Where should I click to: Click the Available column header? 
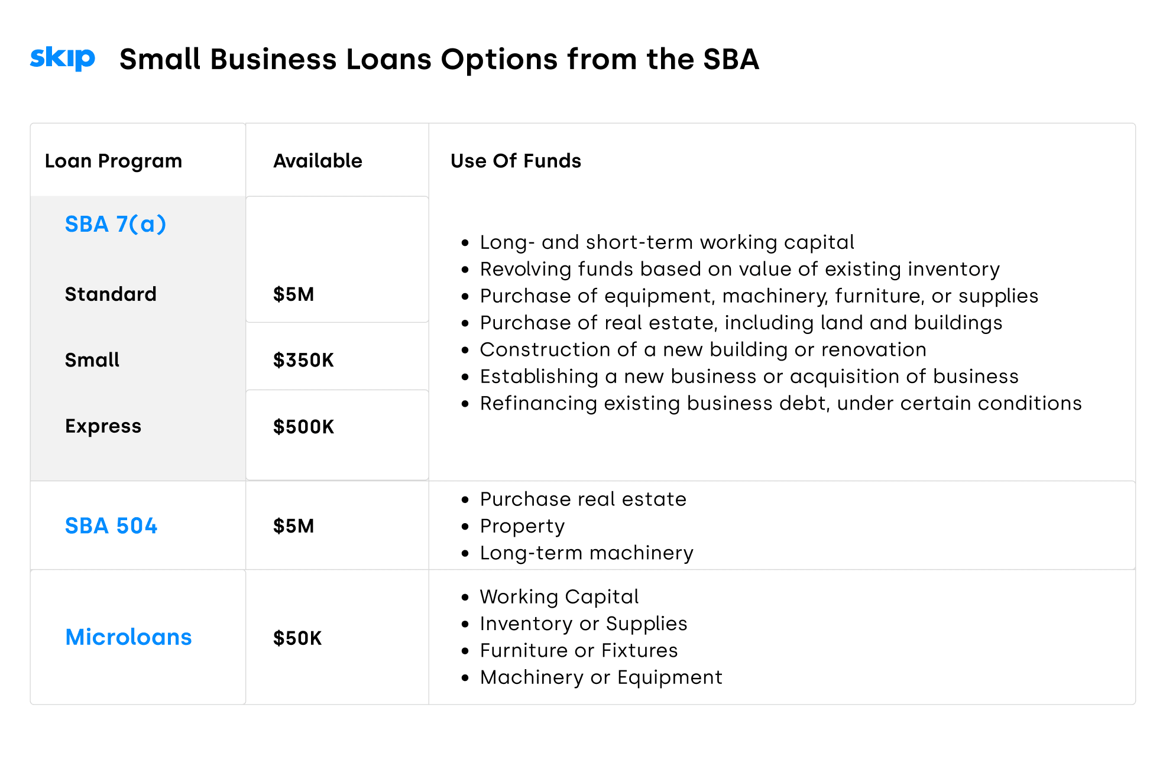point(318,161)
